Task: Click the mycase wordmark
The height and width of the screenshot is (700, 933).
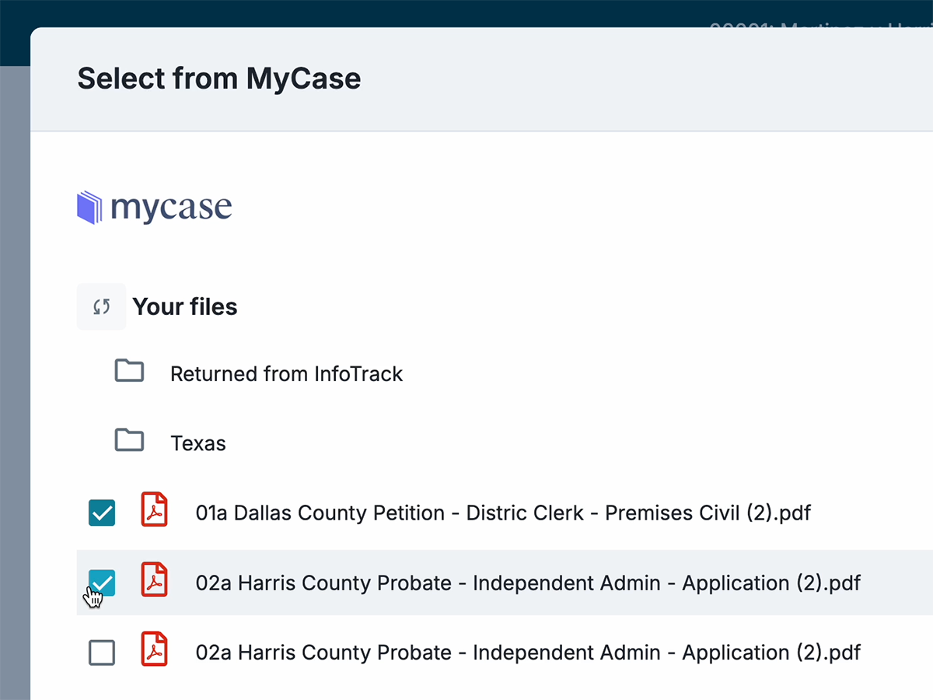Action: click(x=169, y=207)
